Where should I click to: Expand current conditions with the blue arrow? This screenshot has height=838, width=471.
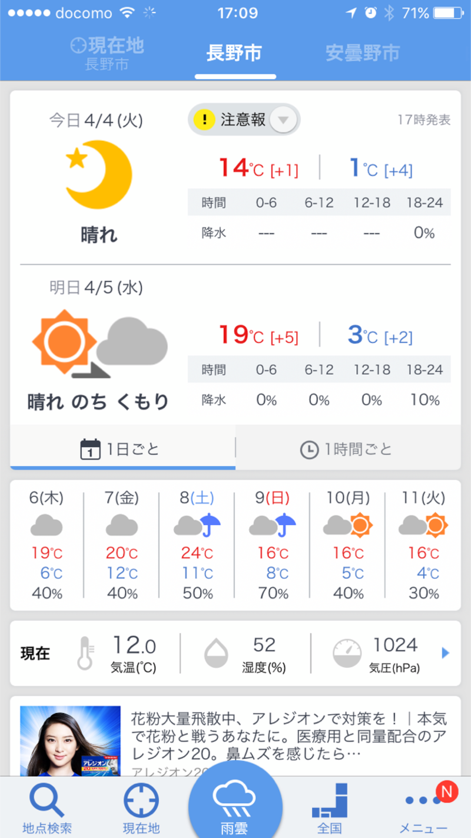click(x=446, y=652)
